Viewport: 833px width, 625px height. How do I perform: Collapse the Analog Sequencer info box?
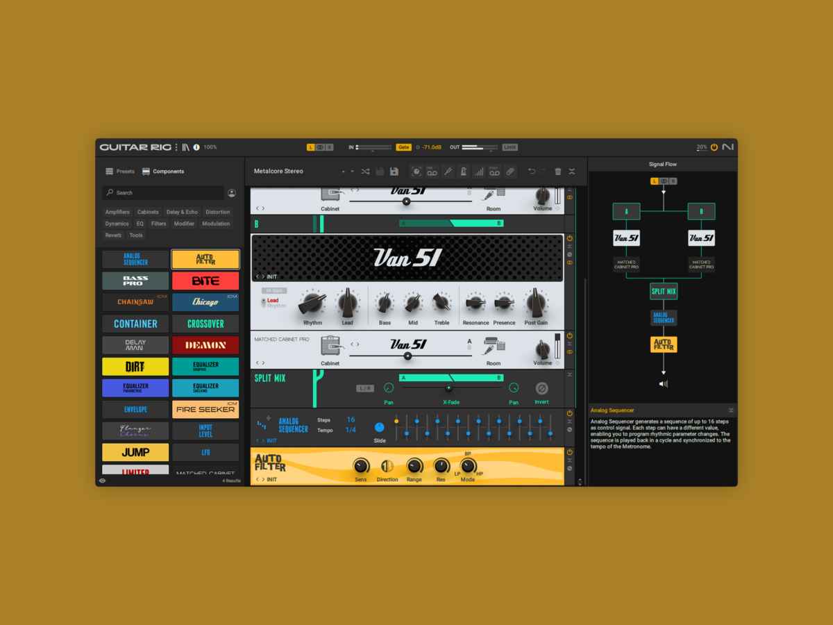pyautogui.click(x=731, y=410)
